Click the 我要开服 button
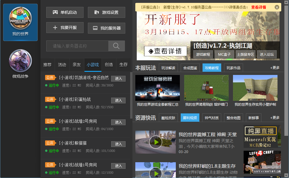This screenshot has height=178, width=289. coord(65,28)
